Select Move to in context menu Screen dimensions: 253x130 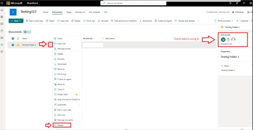click(x=67, y=84)
